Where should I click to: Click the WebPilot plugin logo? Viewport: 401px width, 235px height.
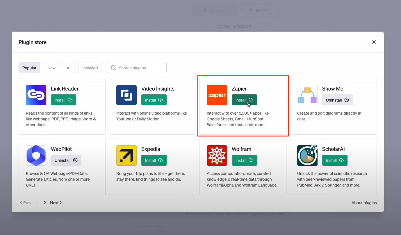(36, 156)
